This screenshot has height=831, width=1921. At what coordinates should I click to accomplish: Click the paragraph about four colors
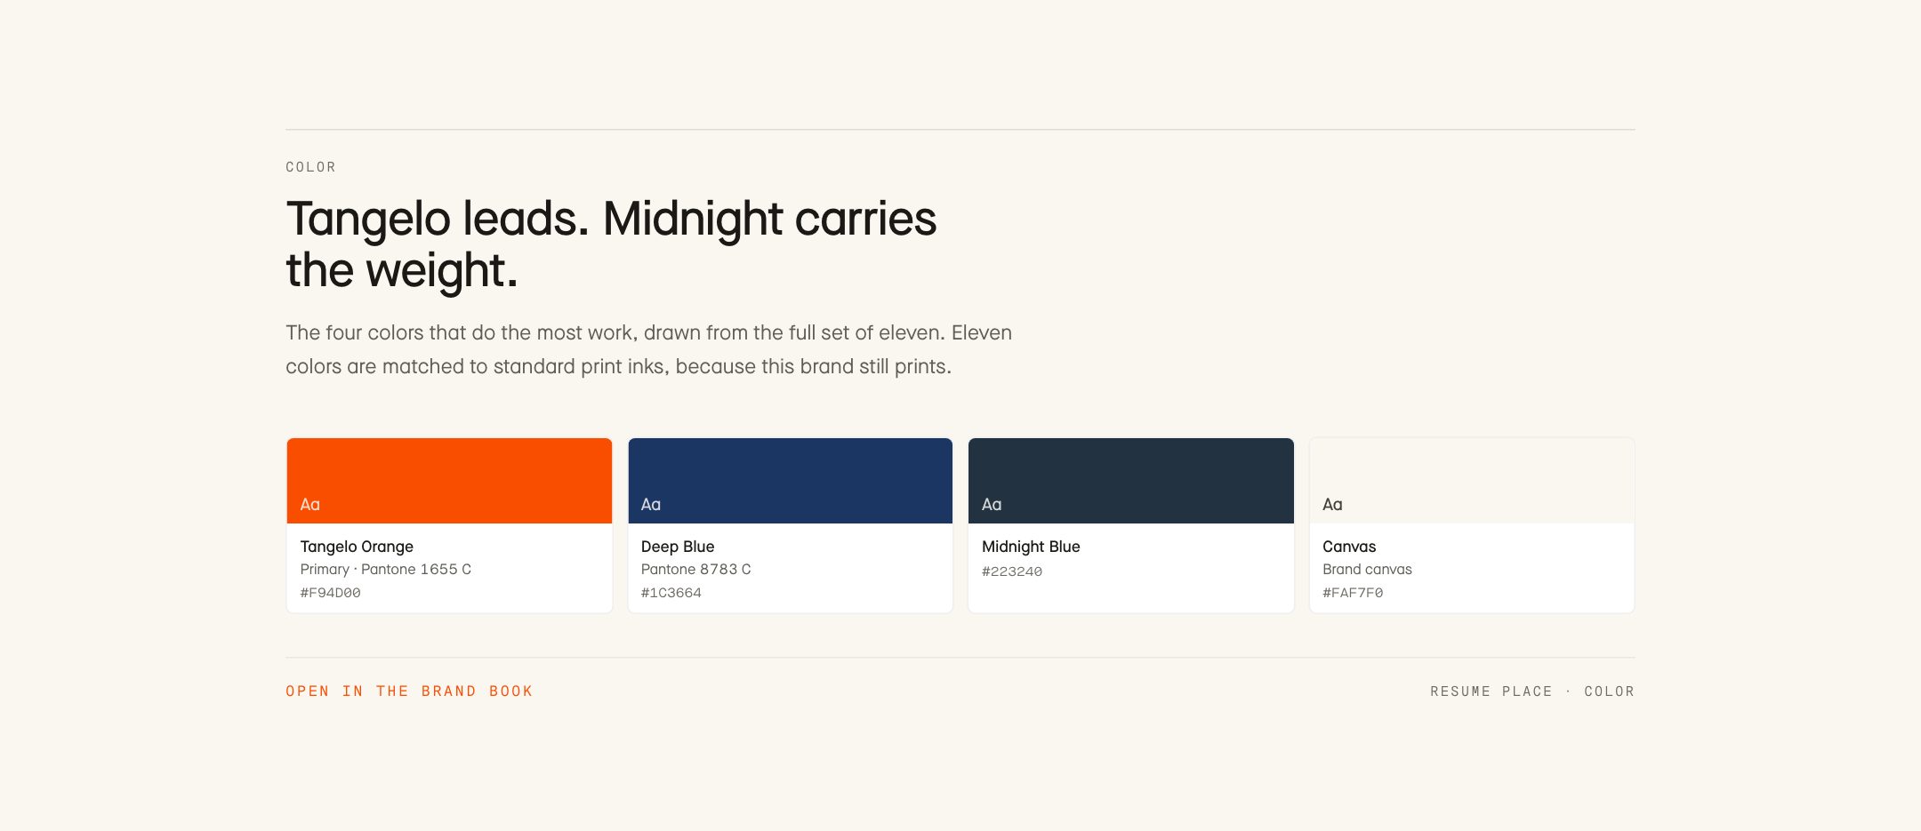point(648,349)
